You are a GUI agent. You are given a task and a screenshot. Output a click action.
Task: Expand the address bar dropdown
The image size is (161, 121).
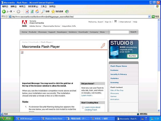pyautogui.click(x=149, y=16)
